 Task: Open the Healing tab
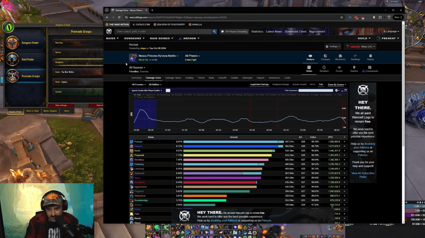189,78
